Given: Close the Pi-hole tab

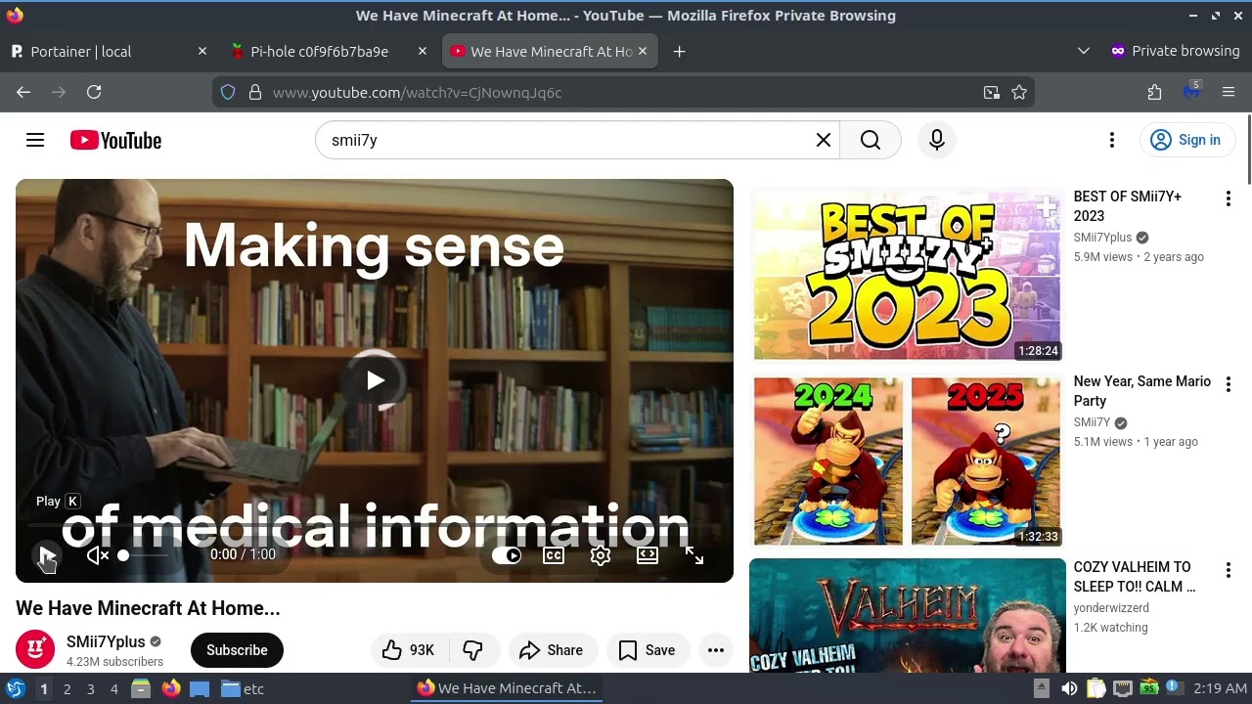Looking at the screenshot, I should (x=423, y=51).
